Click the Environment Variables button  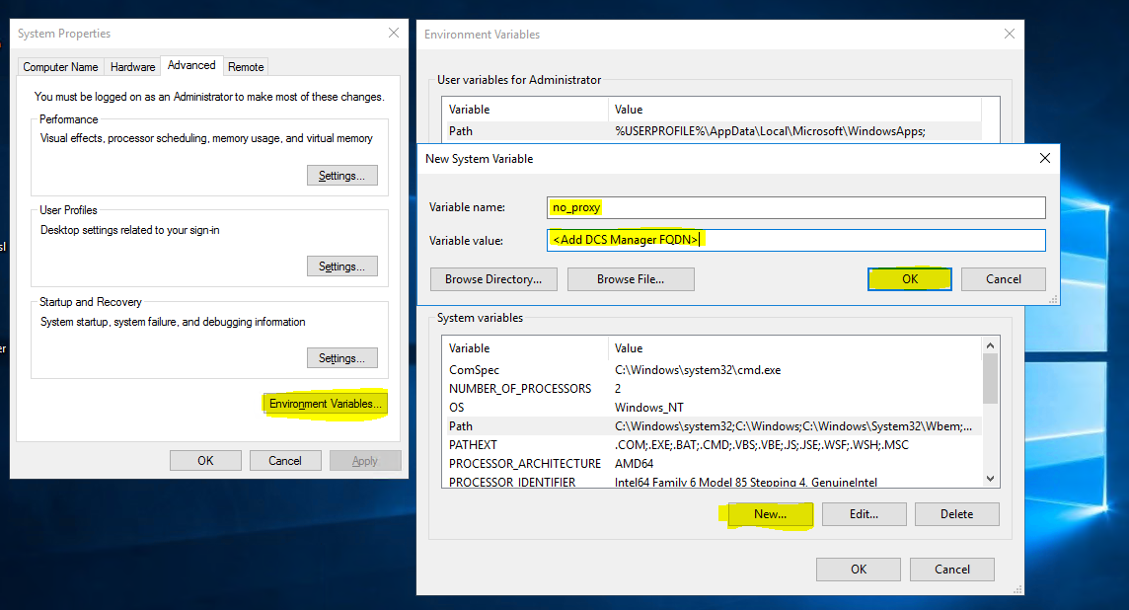pyautogui.click(x=325, y=404)
